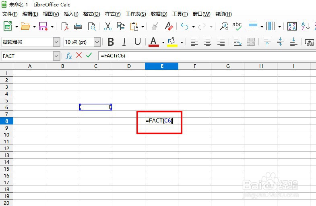Image resolution: width=316 pixels, height=206 pixels.
Task: Open the 数据(D) menu
Action: point(159,14)
